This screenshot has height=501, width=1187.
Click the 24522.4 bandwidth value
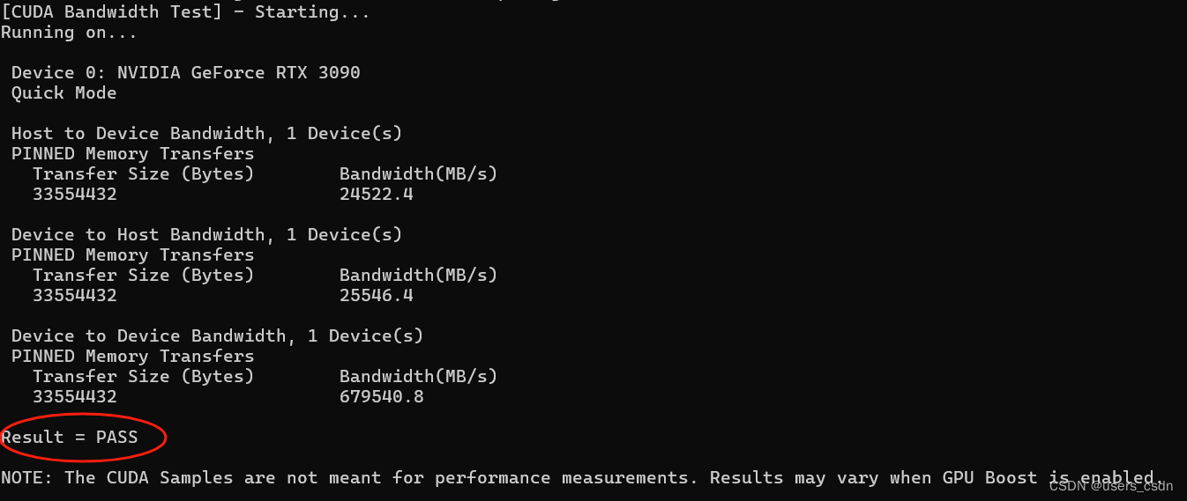click(377, 194)
